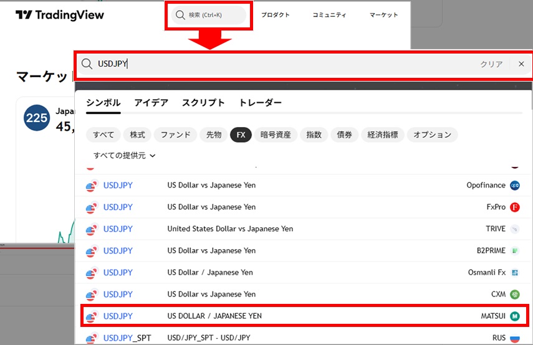
Task: Select the USDJPY result from MATSUI
Action: tap(118, 316)
